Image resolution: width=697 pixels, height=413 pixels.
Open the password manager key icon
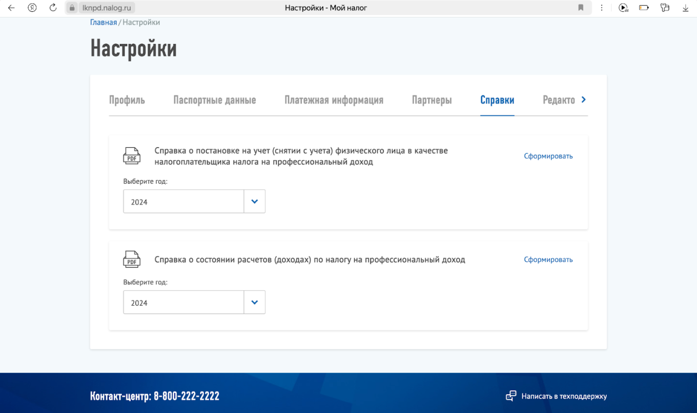click(x=665, y=8)
